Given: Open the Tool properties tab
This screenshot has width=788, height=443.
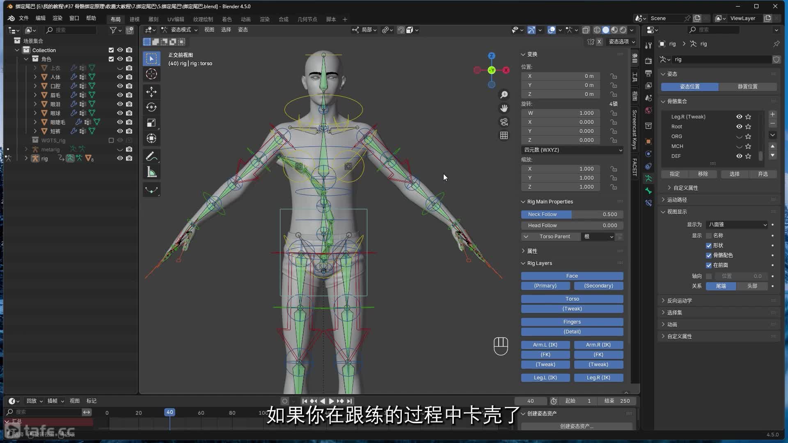Looking at the screenshot, I should [x=648, y=46].
